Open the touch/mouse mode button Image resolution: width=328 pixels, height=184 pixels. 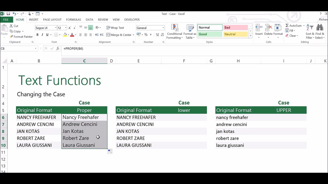click(x=29, y=14)
